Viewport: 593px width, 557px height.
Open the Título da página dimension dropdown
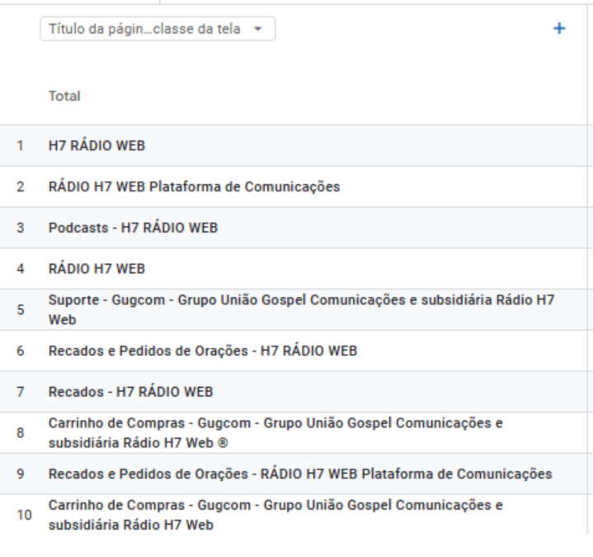158,29
